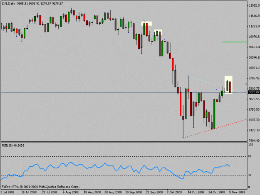Click the RSI 0 scale label
Image resolution: width=260 pixels, height=195 pixels.
coord(248,187)
